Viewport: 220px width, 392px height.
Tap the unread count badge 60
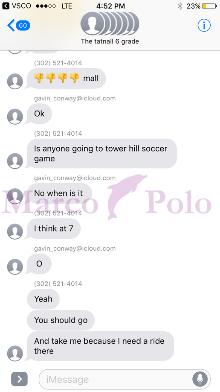click(23, 25)
